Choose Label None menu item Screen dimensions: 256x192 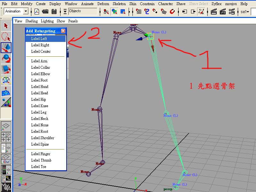point(46,125)
